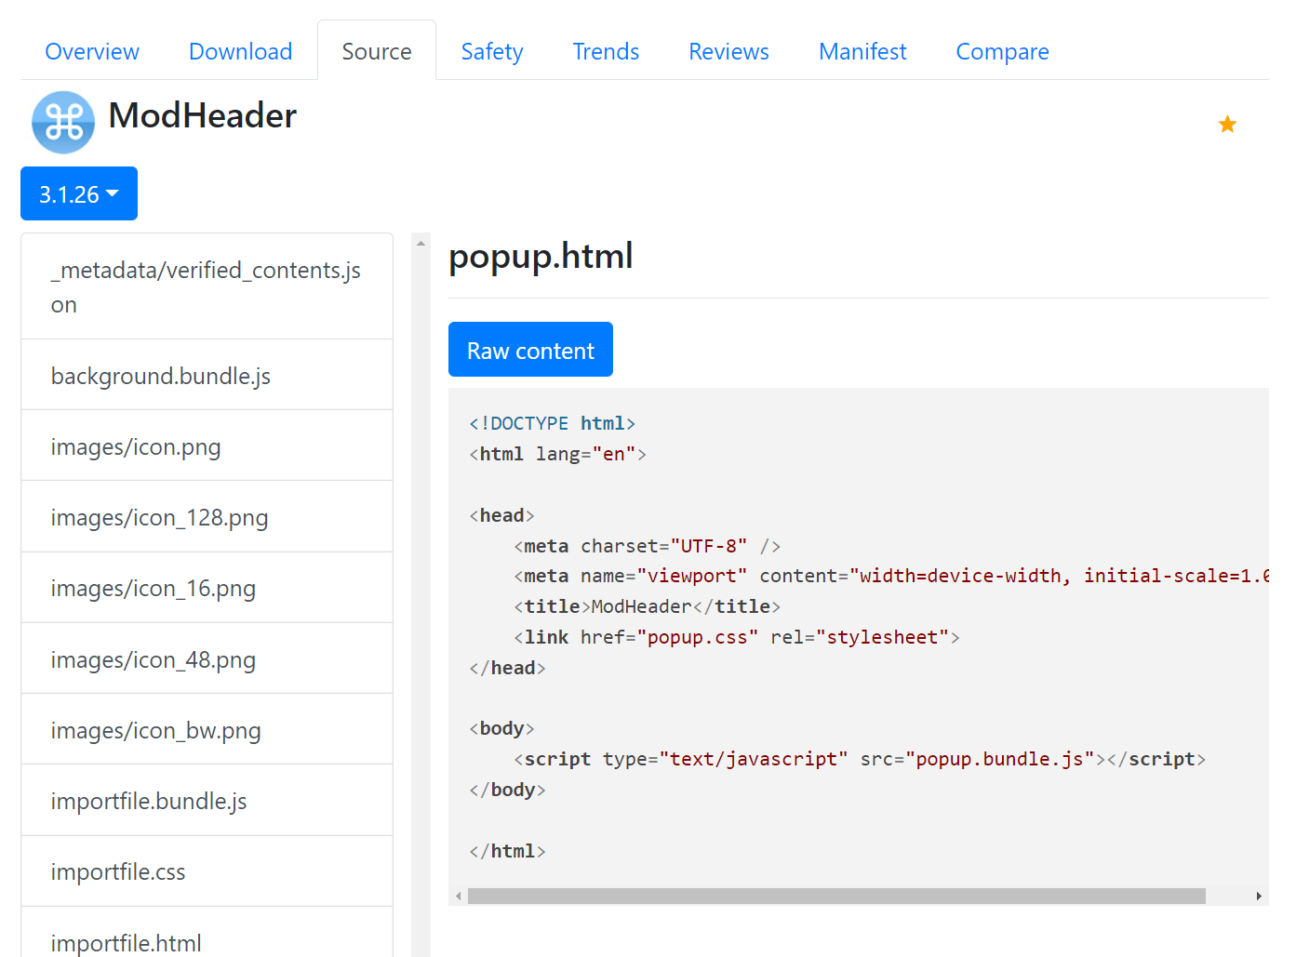Select the Source tab
This screenshot has height=957, width=1296.
(x=377, y=51)
